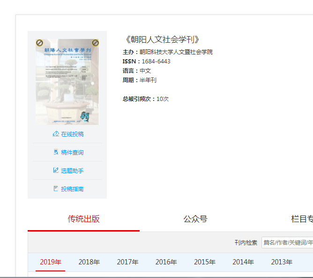Select the 2015年 year tab
The image size is (313, 278).
(205, 262)
